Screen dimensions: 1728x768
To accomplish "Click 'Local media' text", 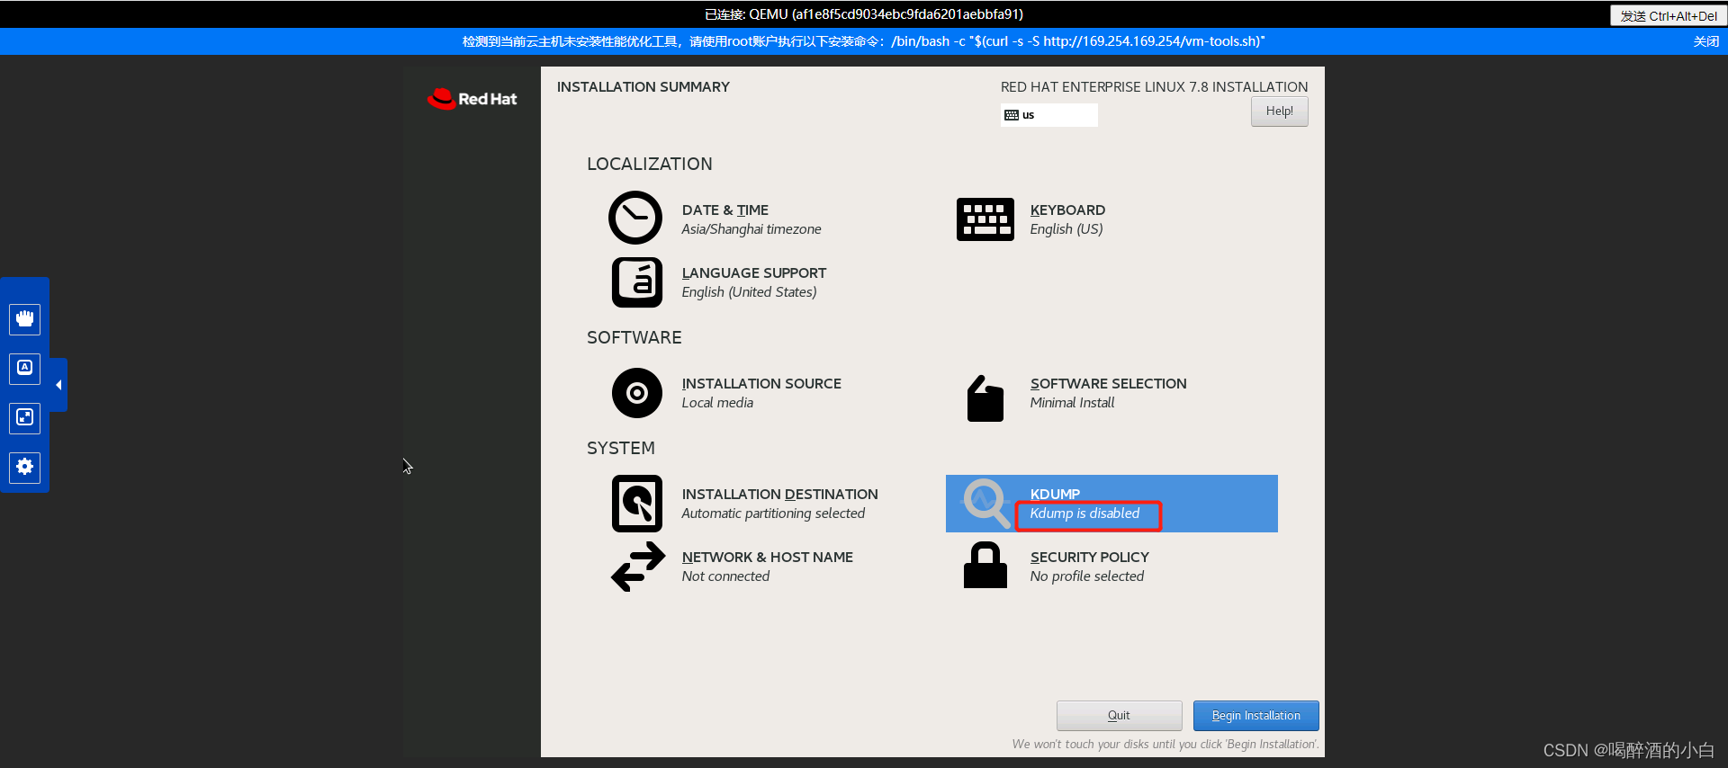I will [717, 403].
